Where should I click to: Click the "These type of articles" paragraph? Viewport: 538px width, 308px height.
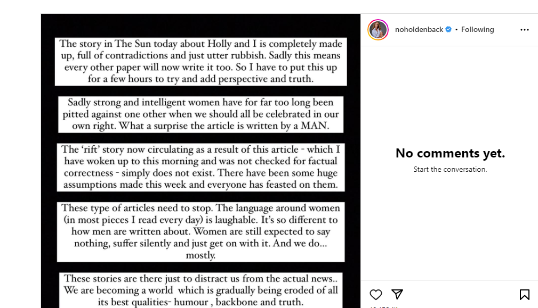click(200, 232)
